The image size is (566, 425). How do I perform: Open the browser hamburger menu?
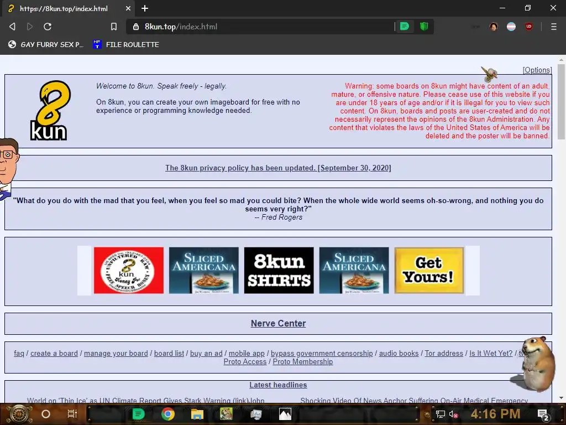[x=554, y=27]
